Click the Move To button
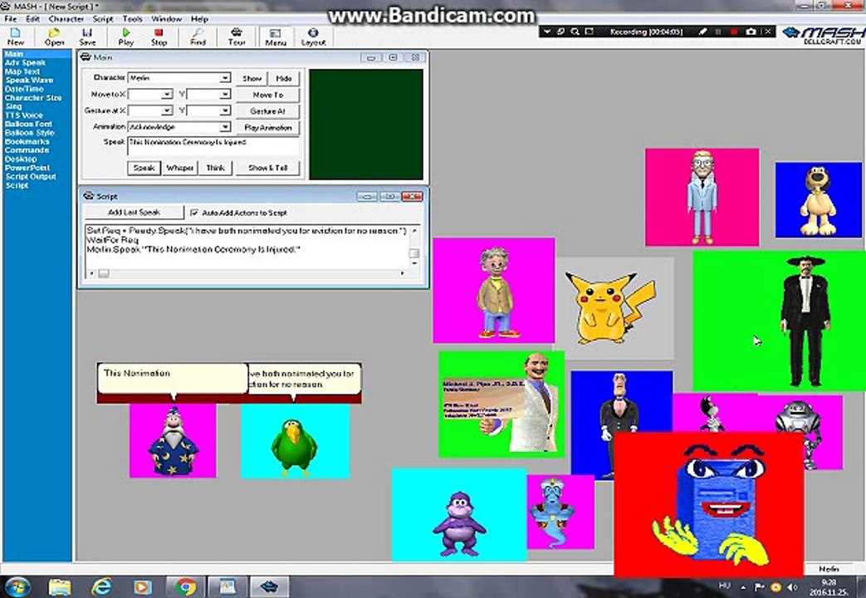The width and height of the screenshot is (866, 598). [268, 95]
